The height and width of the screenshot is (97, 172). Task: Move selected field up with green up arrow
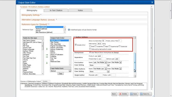click(x=47, y=49)
